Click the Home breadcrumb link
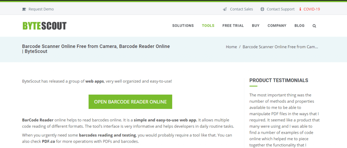347x148 pixels. coord(231,47)
